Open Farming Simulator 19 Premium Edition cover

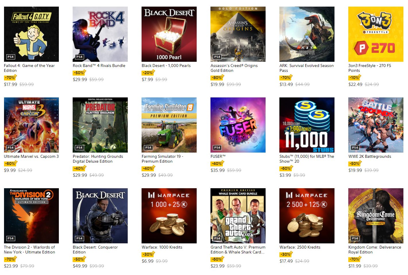[x=169, y=125]
